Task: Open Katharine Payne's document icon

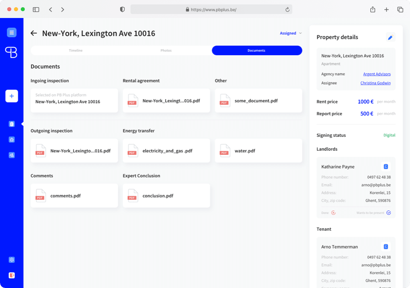Action: tap(386, 166)
